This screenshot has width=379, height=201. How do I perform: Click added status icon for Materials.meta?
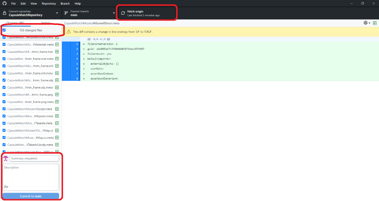[x=57, y=45]
